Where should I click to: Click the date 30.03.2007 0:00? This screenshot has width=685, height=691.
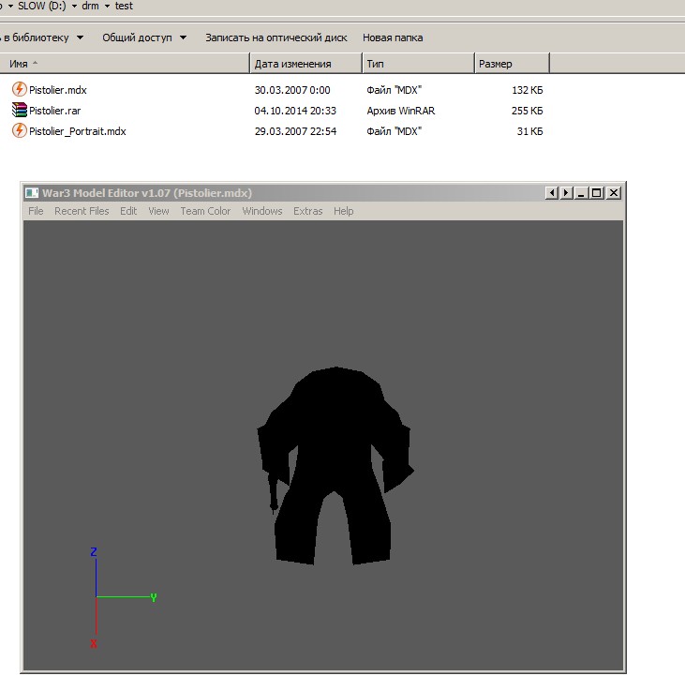292,90
